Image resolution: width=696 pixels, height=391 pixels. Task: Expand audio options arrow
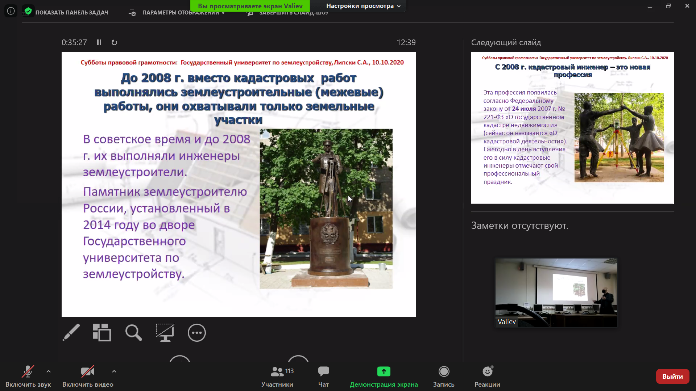tap(49, 371)
